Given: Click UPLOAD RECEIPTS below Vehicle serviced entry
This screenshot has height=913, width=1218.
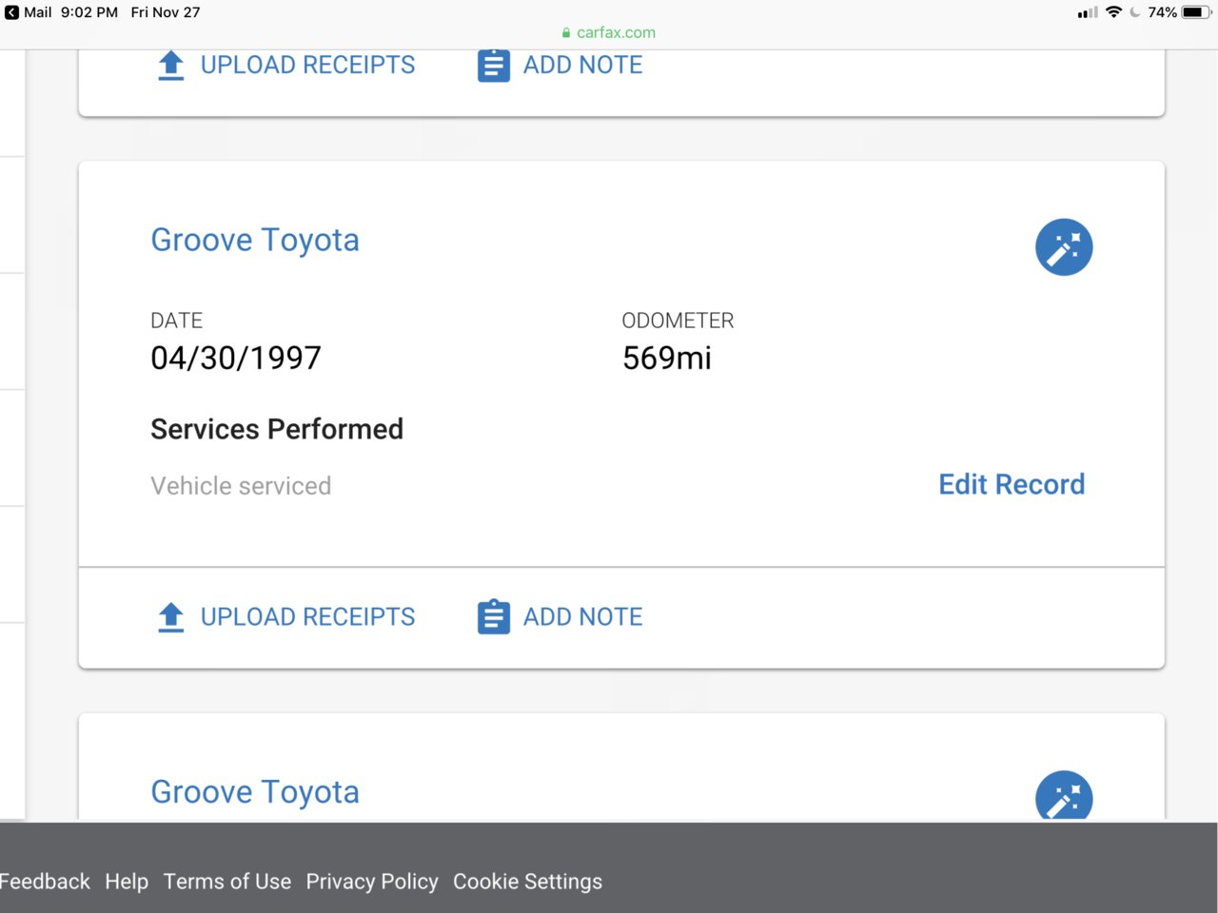Looking at the screenshot, I should (307, 617).
